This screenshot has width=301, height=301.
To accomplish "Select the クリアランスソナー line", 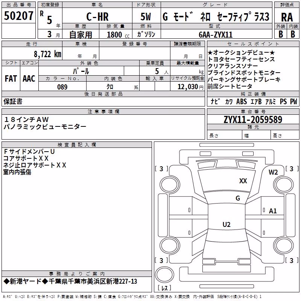I will [233, 66].
